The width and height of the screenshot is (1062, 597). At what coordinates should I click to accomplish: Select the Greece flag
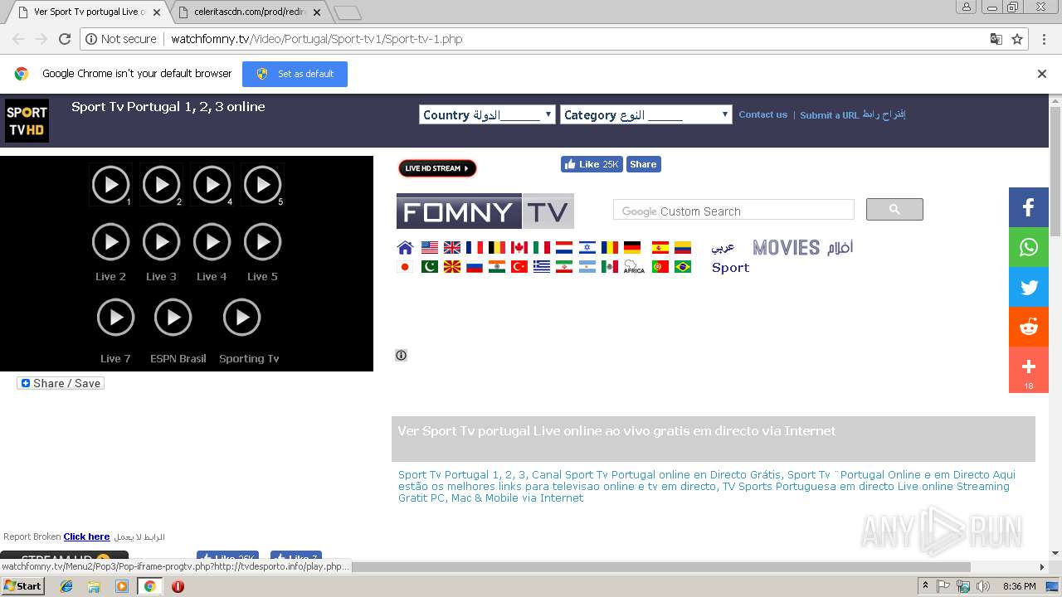(542, 267)
